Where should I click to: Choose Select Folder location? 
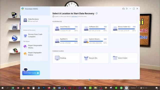124,58
